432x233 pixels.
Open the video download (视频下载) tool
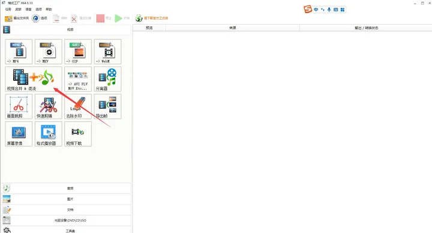pos(78,134)
